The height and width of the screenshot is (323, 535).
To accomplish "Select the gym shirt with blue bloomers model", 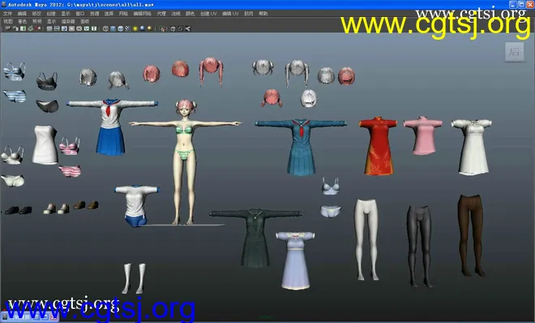I will point(136,206).
